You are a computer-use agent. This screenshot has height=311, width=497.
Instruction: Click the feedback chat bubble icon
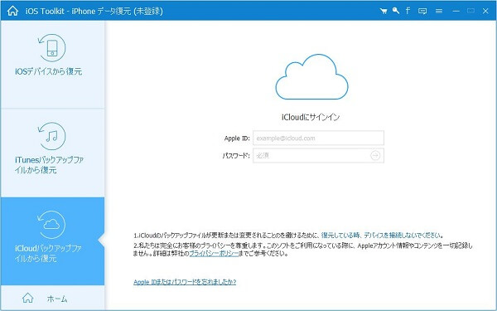coord(422,11)
